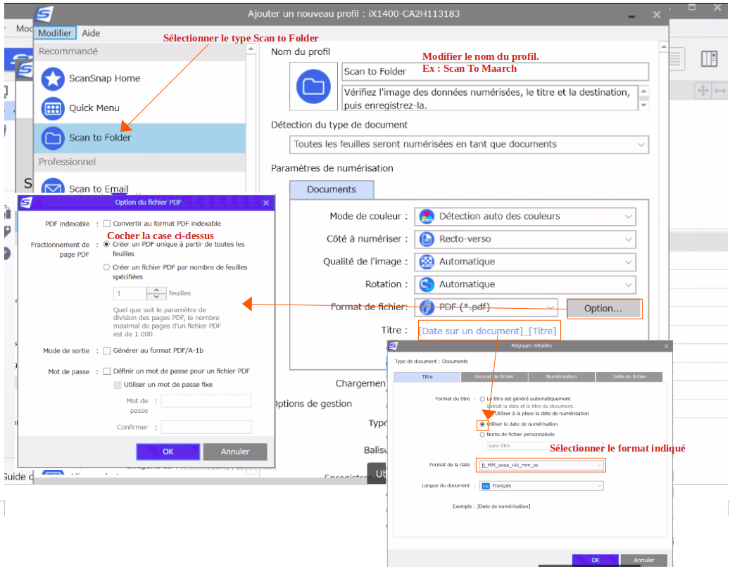Open the Format de fichier PDF dropdown
Screen dimensions: 730x569
[486, 307]
